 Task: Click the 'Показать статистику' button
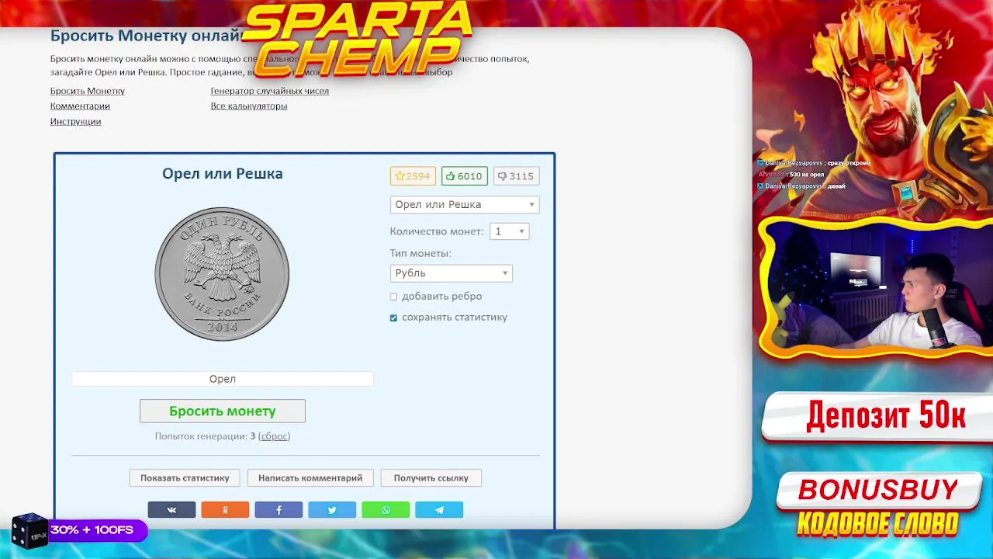pos(185,478)
